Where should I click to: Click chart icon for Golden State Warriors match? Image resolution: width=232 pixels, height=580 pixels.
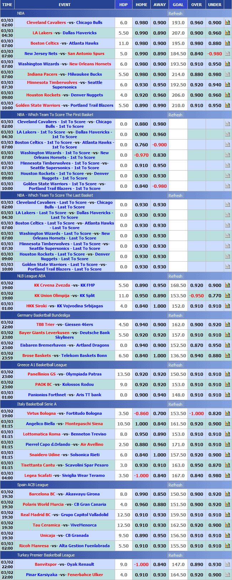pyautogui.click(x=227, y=105)
